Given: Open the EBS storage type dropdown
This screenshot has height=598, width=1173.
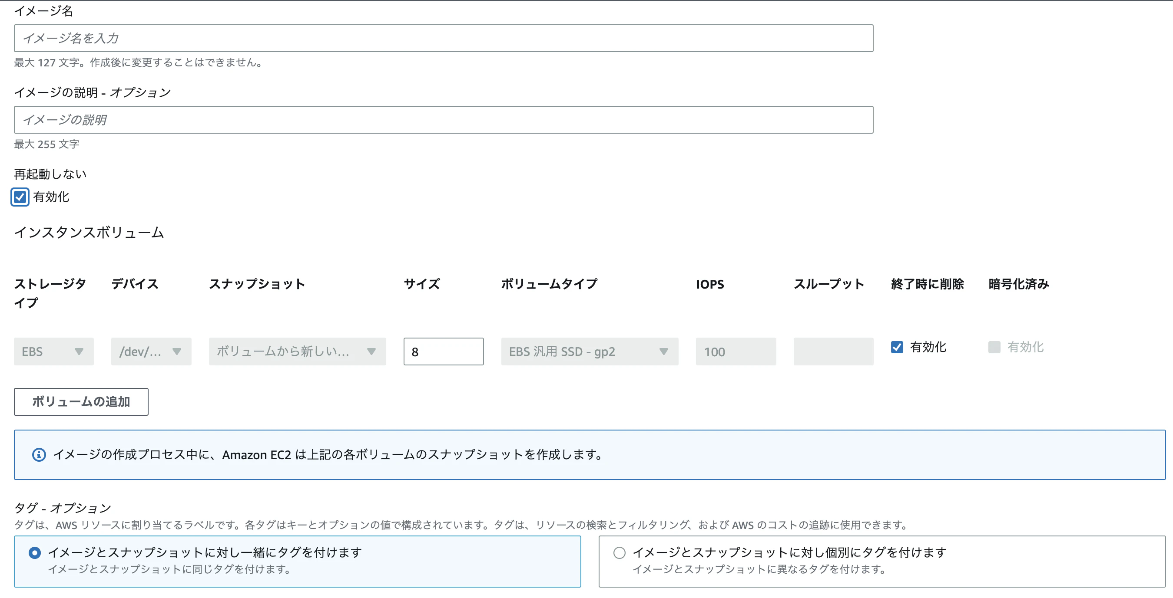Looking at the screenshot, I should pos(54,352).
